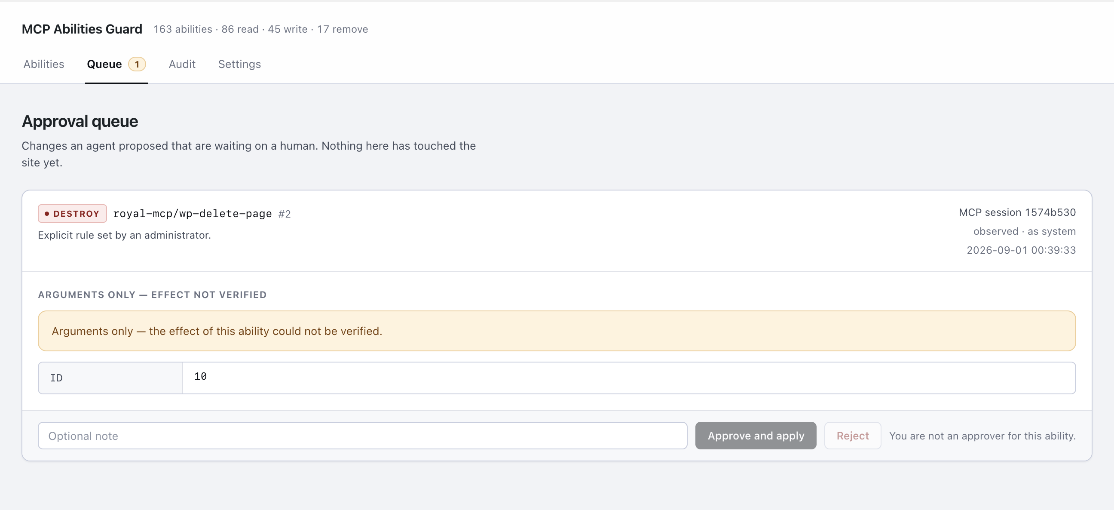1114x510 pixels.
Task: Click the 'observed · as system' label
Action: pyautogui.click(x=1025, y=231)
